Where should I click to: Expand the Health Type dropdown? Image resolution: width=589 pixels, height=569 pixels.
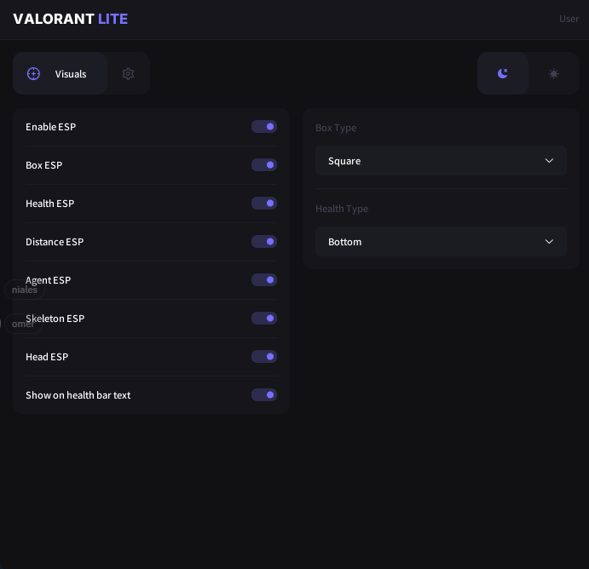point(441,242)
